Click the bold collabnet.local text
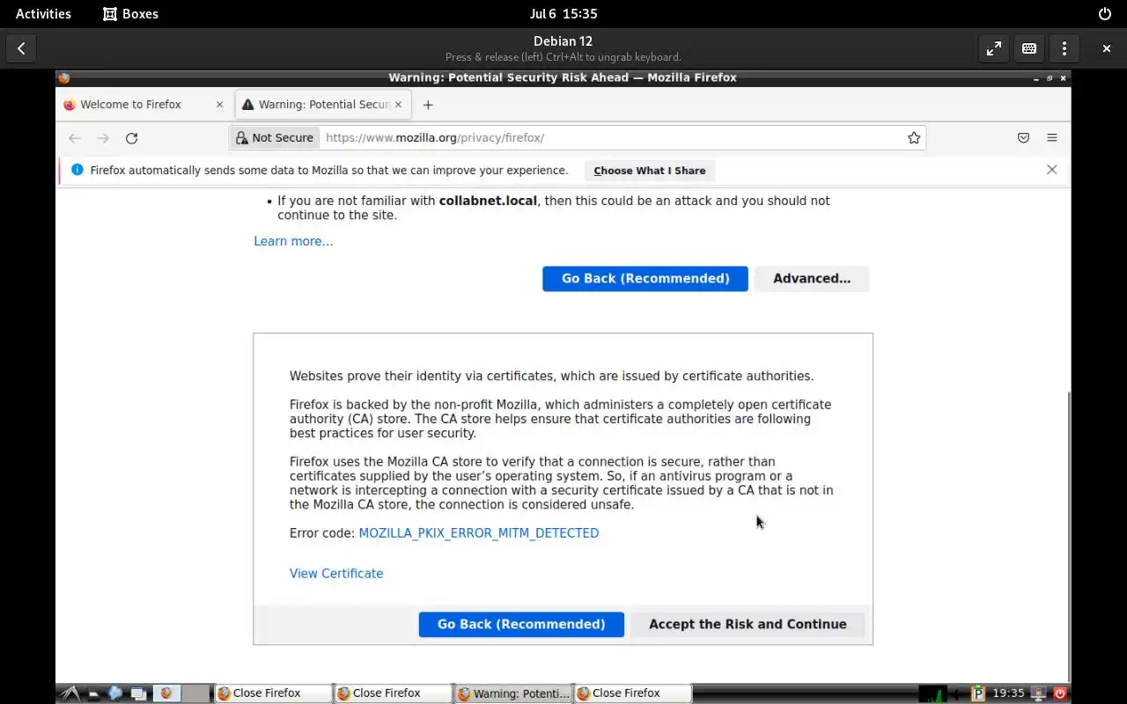Viewport: 1127px width, 704px height. (488, 201)
